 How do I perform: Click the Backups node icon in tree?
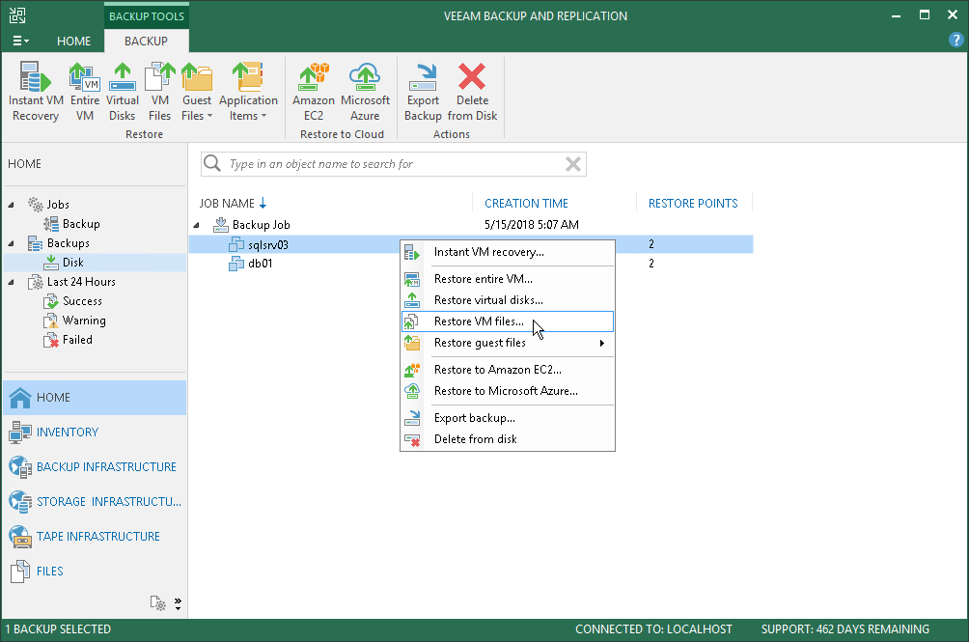tap(35, 243)
